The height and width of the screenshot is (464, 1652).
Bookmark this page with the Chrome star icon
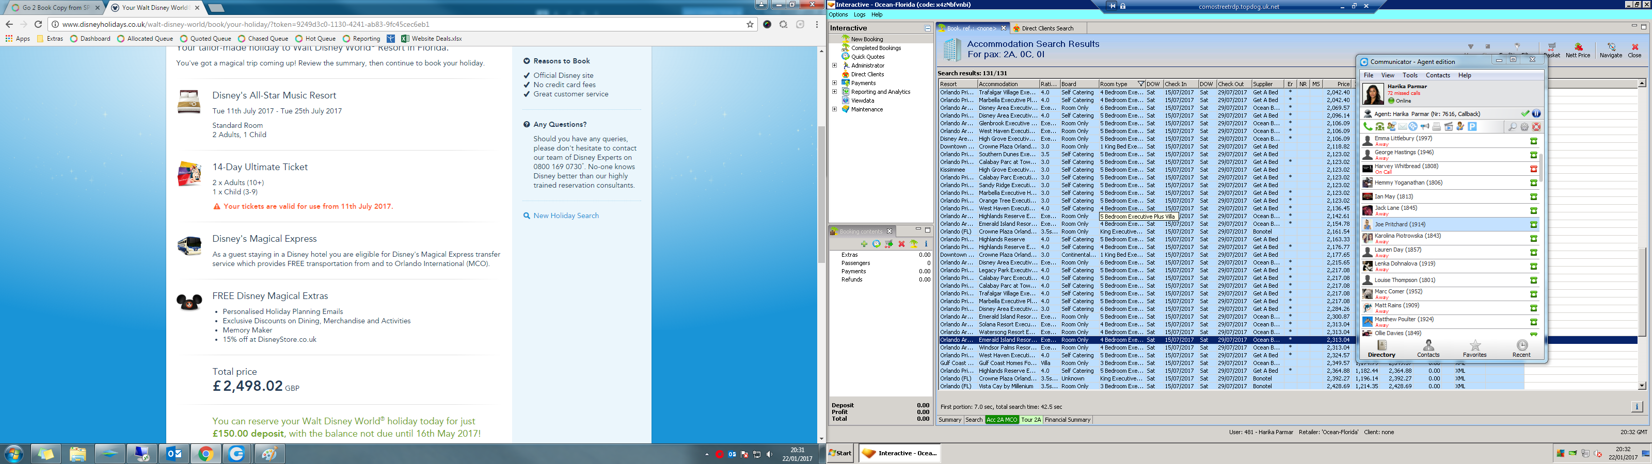750,24
